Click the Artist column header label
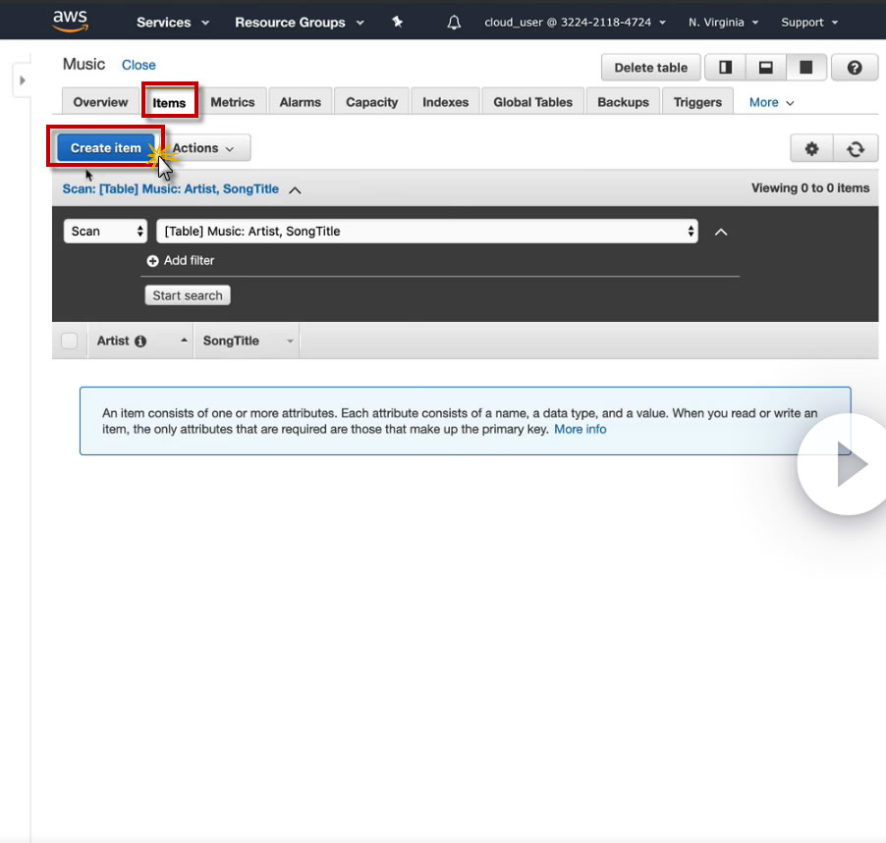 point(113,341)
